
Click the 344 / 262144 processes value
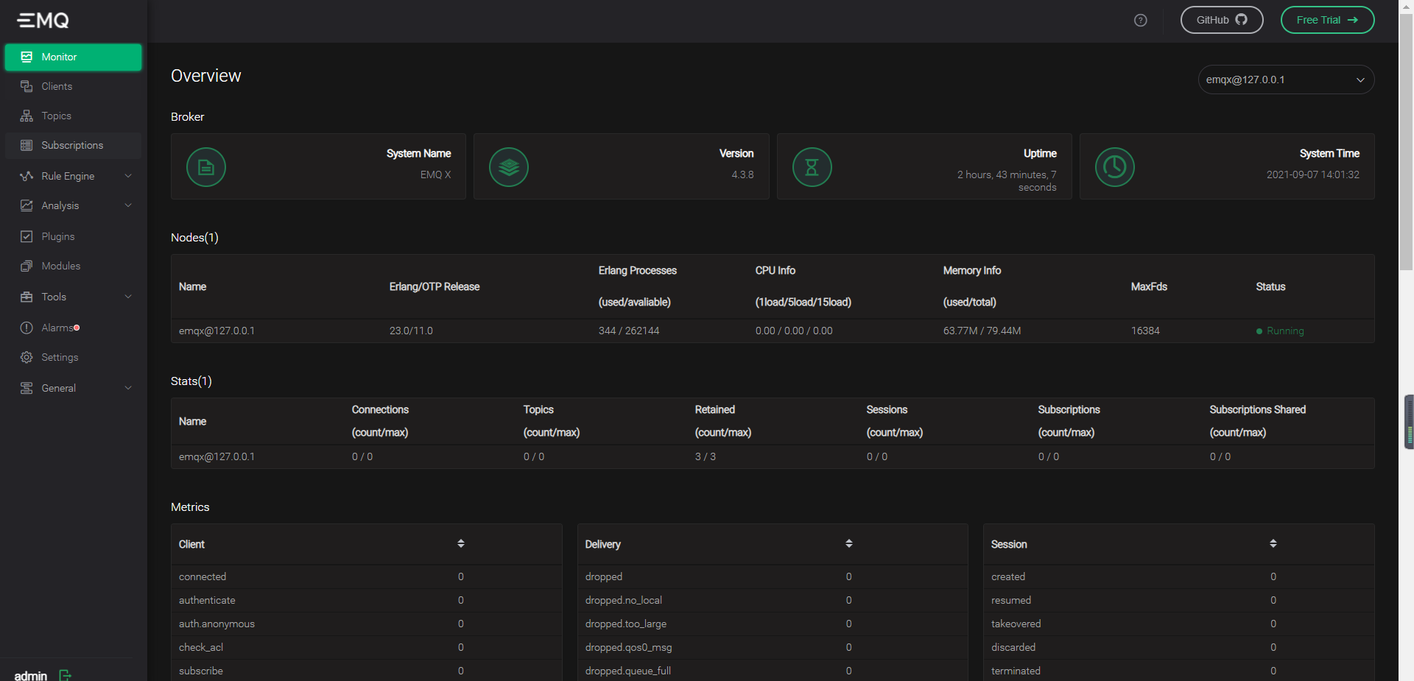pos(629,331)
